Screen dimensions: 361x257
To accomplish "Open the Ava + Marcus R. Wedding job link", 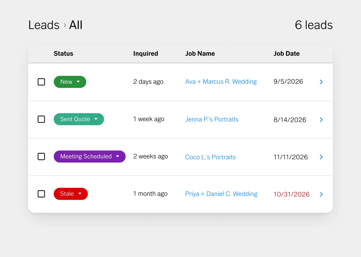I will click(221, 82).
